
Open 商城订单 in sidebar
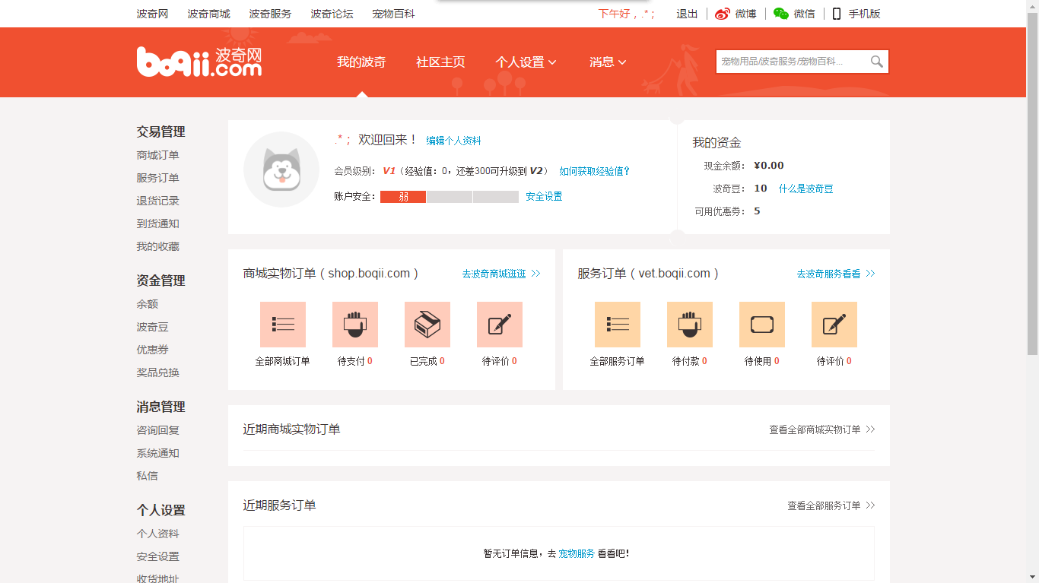pyautogui.click(x=158, y=155)
